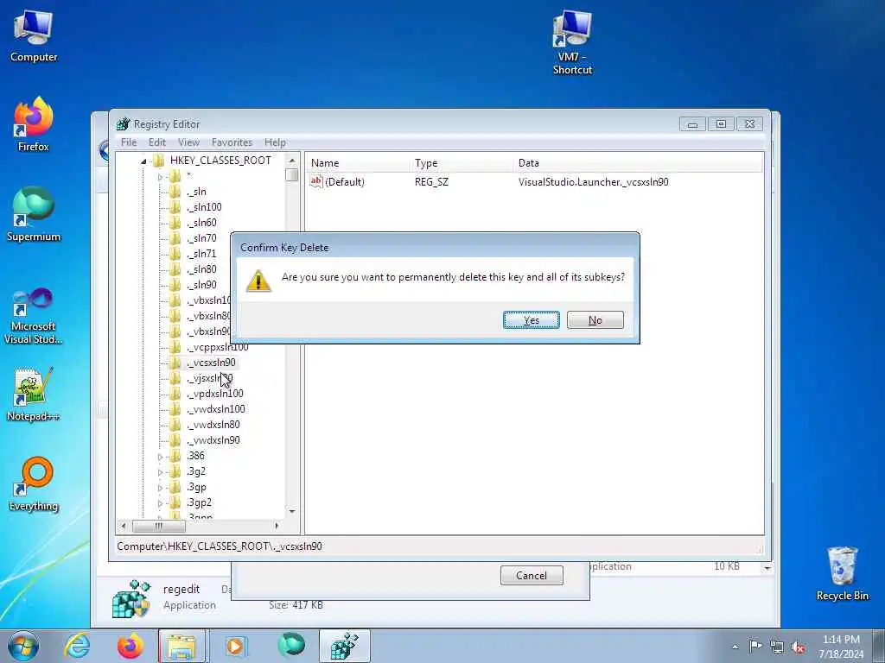This screenshot has height=663, width=885.
Task: Open the Favorites menu in Registry Editor
Action: click(232, 142)
